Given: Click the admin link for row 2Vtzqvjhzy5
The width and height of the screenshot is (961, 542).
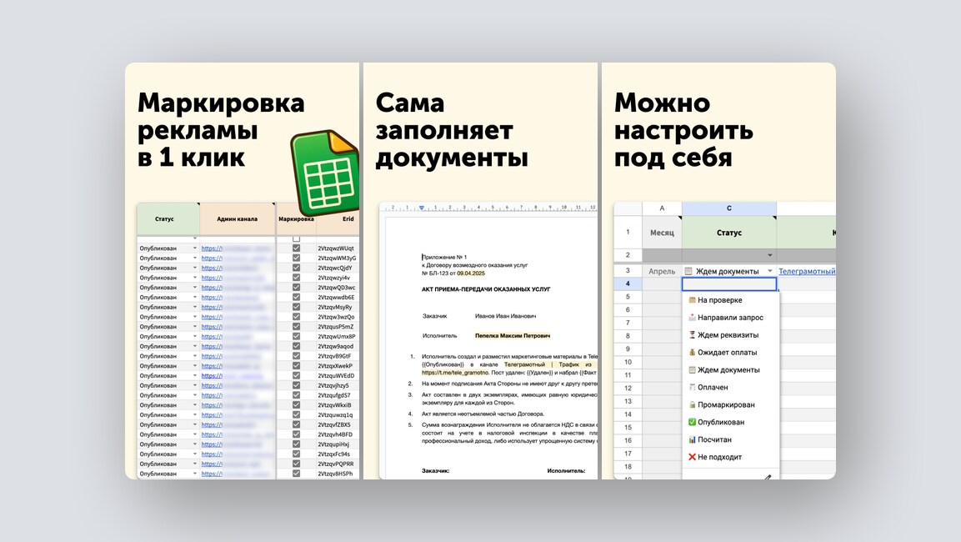Looking at the screenshot, I should point(237,385).
